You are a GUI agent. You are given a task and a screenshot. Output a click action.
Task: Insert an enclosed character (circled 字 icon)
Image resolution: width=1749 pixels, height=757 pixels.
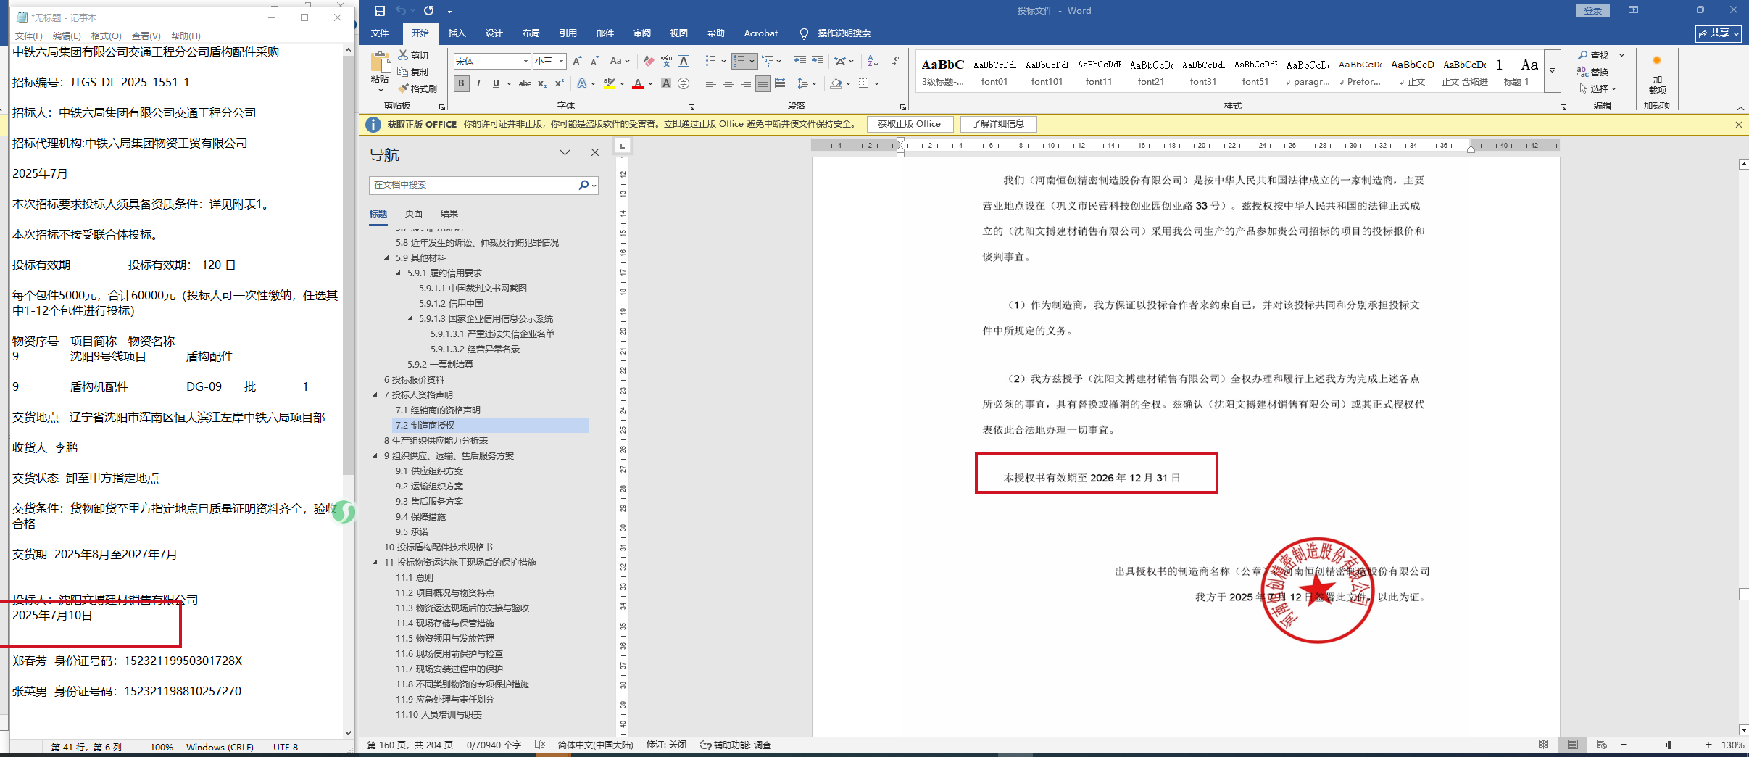point(684,84)
